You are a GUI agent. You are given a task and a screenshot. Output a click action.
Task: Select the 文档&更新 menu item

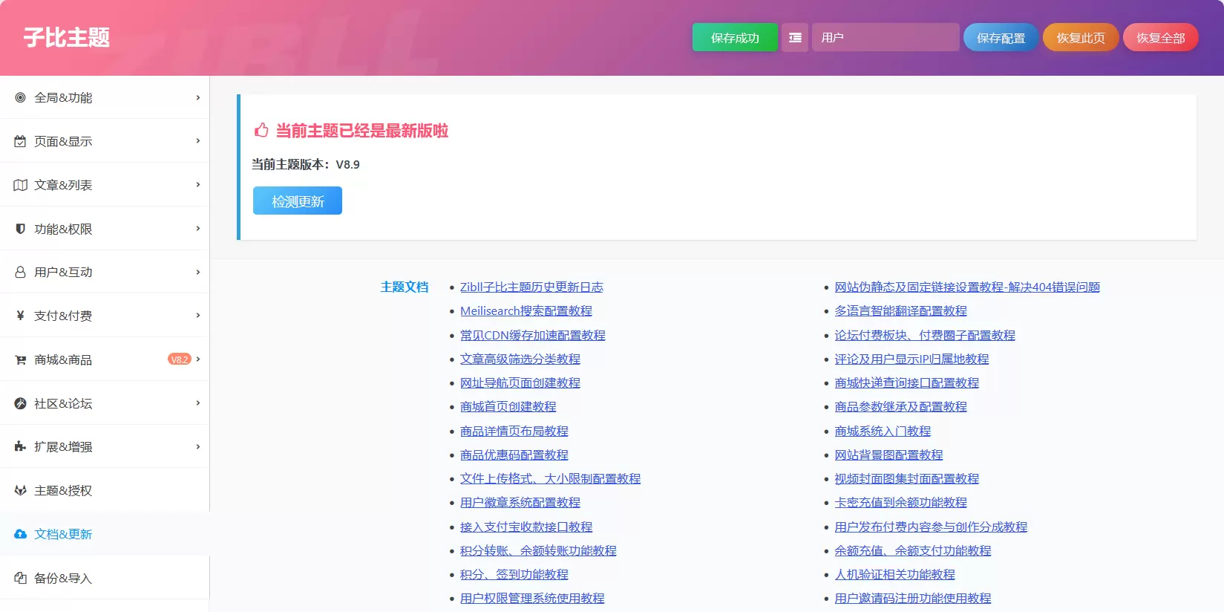pos(105,534)
